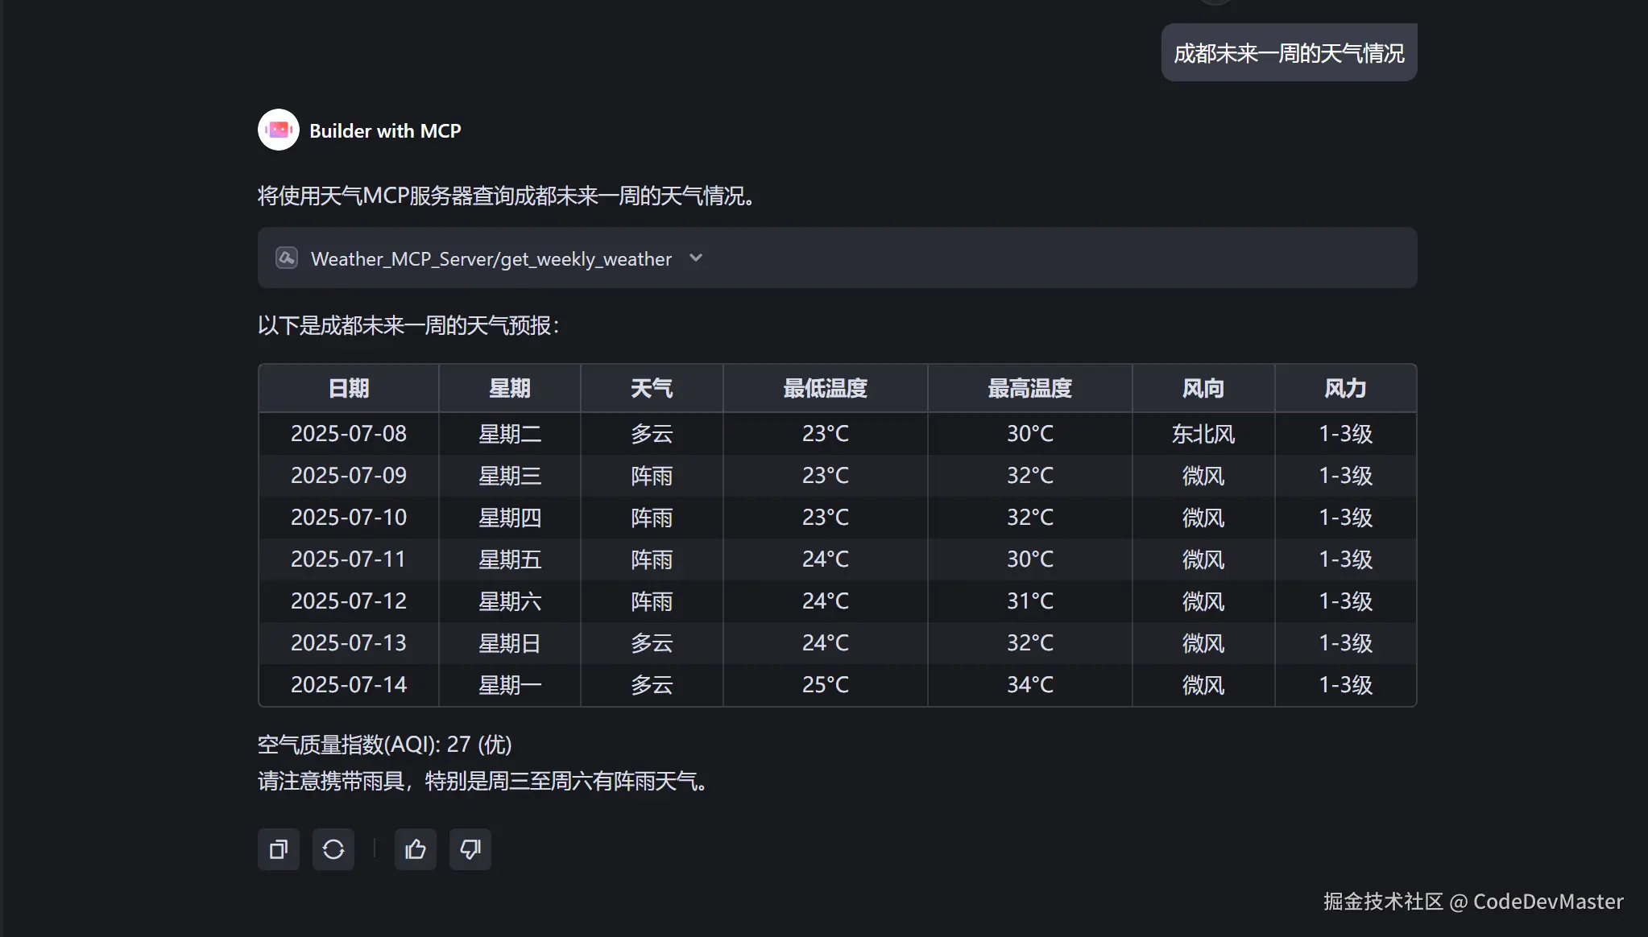1648x937 pixels.
Task: Expand the Weather_MCP_Server/get_weekly_weather tool details
Action: (696, 258)
